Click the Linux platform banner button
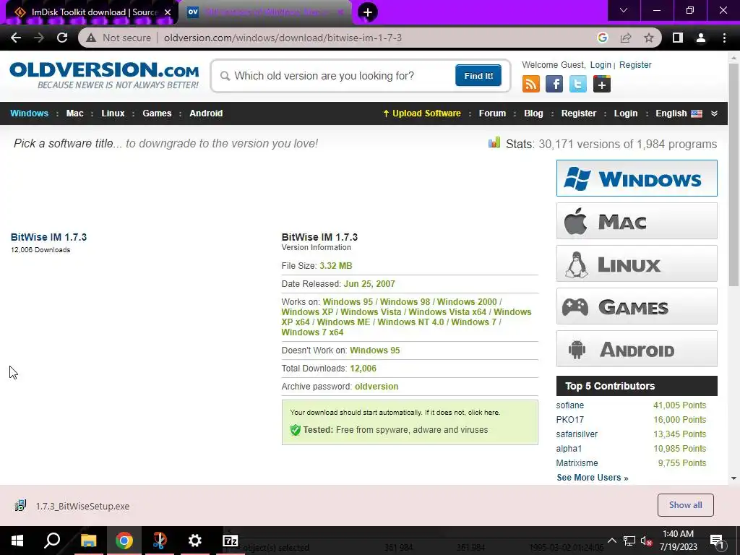This screenshot has width=740, height=555. 637,263
